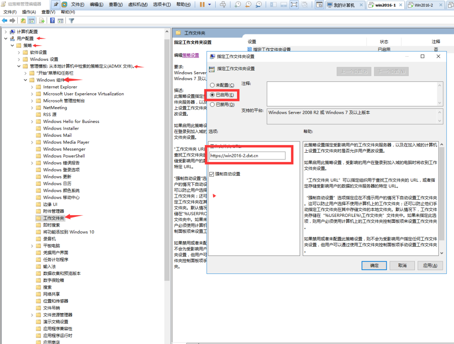Screen dimensions: 454x344
Task: Click the VMware pause button icon
Action: coord(202,4)
